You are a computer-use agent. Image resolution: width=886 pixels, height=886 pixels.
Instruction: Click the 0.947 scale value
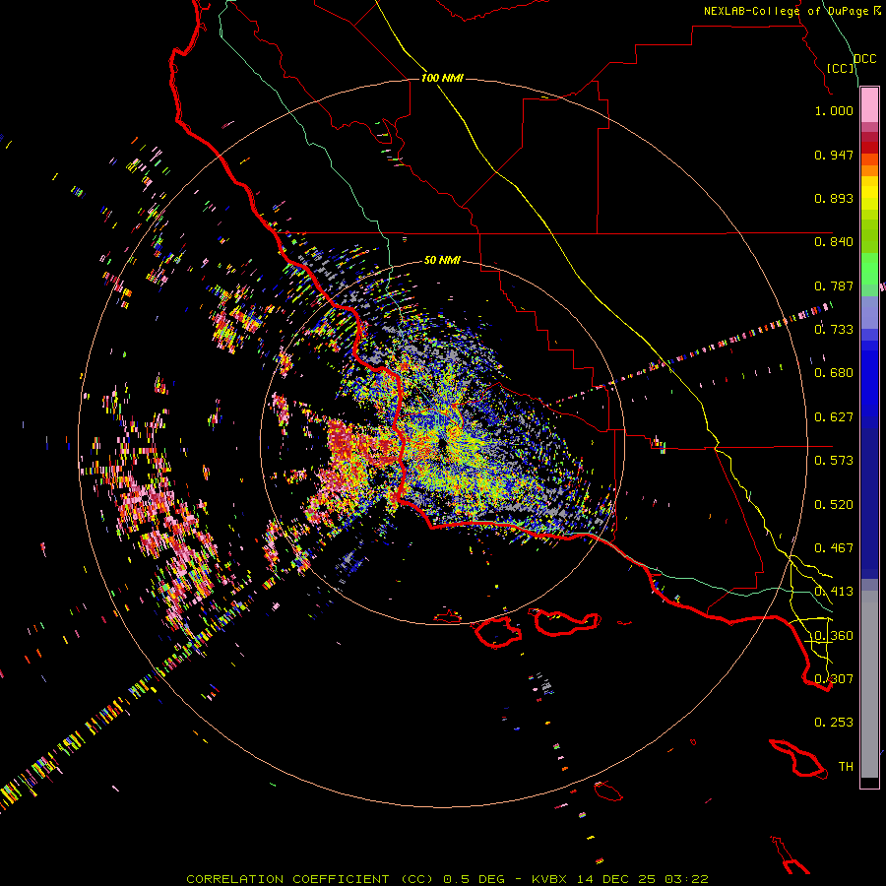(x=834, y=155)
